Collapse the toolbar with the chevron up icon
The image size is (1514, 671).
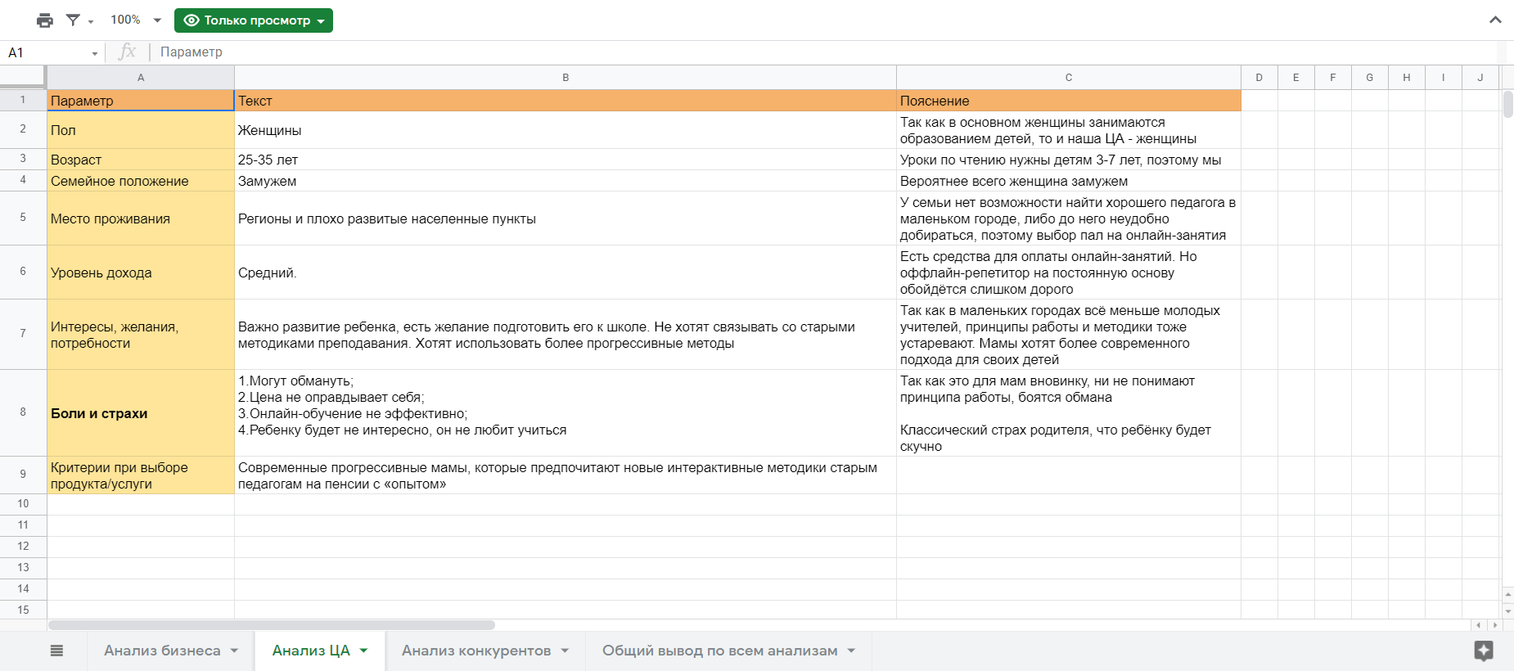[1495, 20]
